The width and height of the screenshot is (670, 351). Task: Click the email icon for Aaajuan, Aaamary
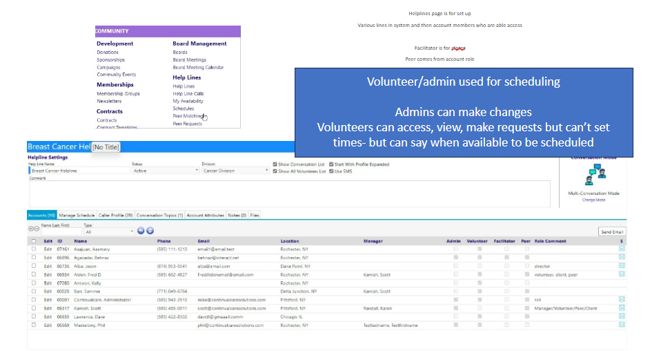tap(622, 249)
